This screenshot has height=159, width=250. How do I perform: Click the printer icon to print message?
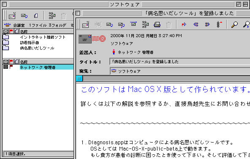(157, 24)
